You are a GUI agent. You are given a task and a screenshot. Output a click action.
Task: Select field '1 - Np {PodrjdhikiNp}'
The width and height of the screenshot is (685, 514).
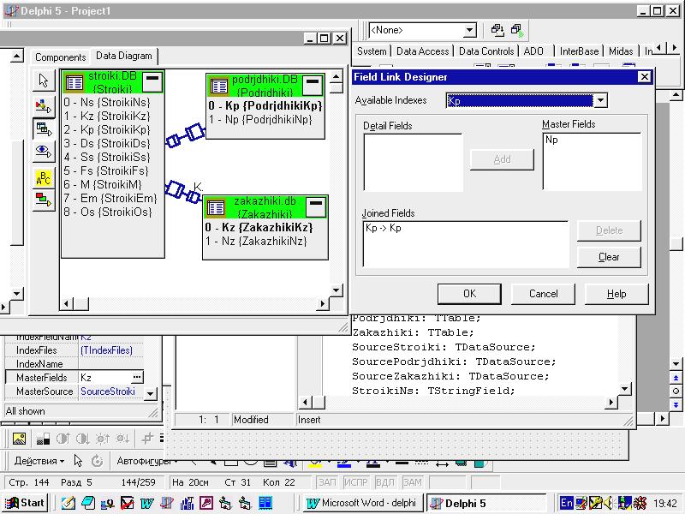coord(260,119)
